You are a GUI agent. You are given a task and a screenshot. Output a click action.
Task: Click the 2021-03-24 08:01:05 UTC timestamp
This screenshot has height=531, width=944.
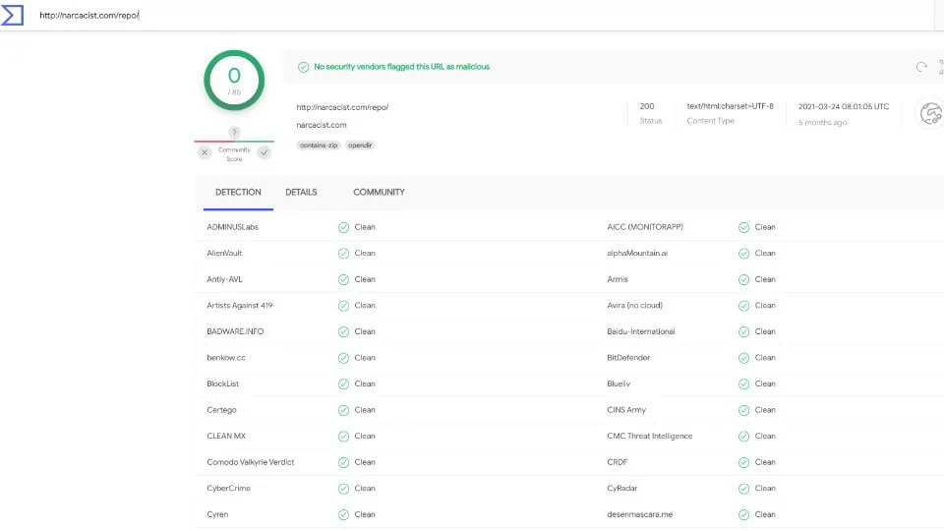(x=844, y=106)
